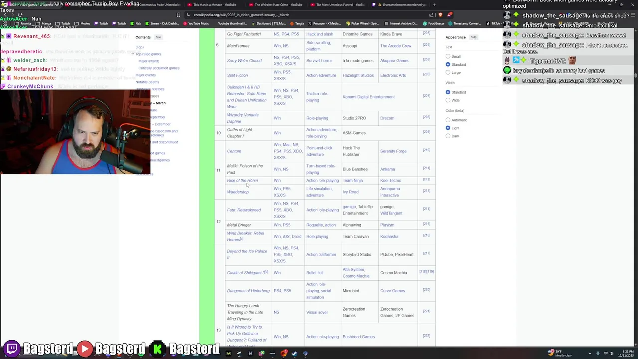Open the Producer - X Media bookmark

pos(324,23)
